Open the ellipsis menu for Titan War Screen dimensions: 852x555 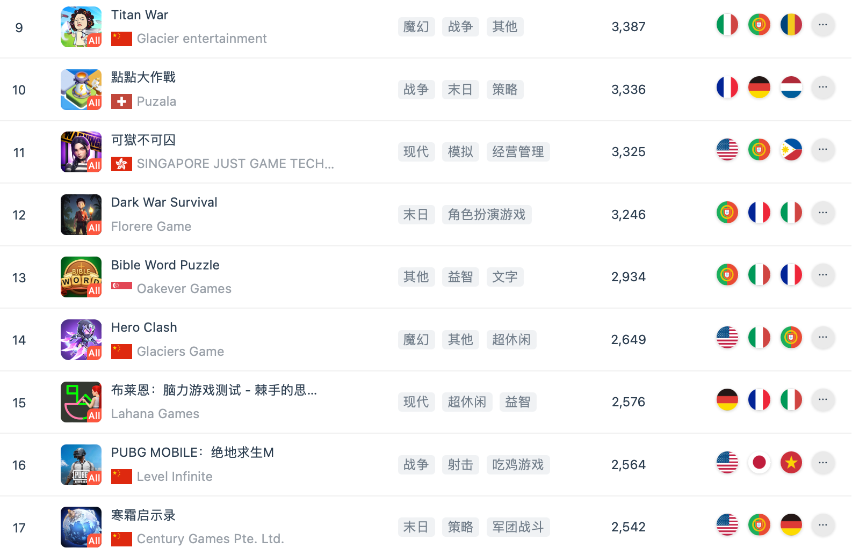(822, 25)
